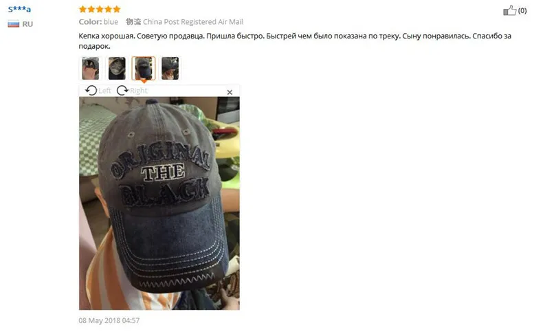Click the fifth rating star
The height and width of the screenshot is (332, 543).
(117, 9)
